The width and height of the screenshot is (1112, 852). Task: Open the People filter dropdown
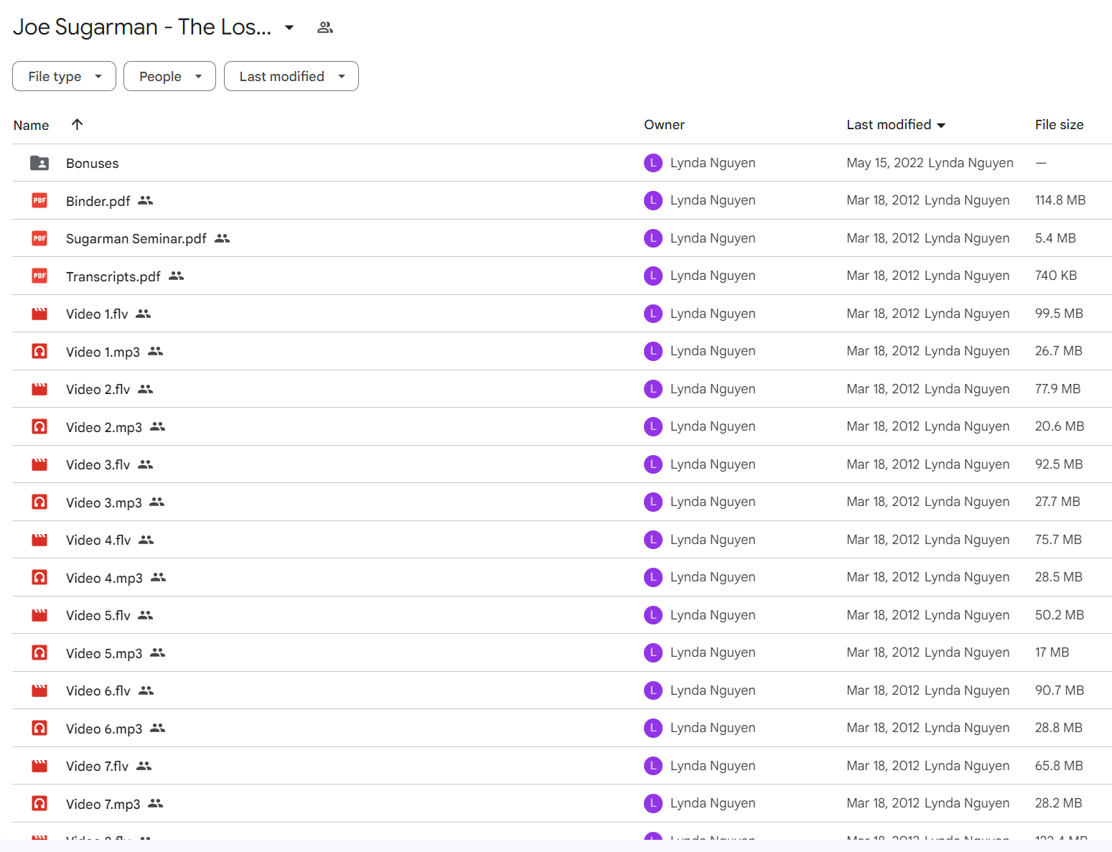click(x=169, y=76)
